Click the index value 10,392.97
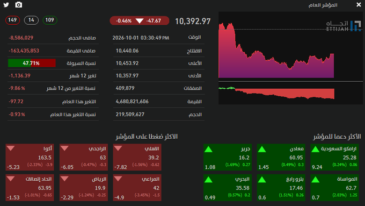Screen dimensions: 365x206 pos(193,21)
